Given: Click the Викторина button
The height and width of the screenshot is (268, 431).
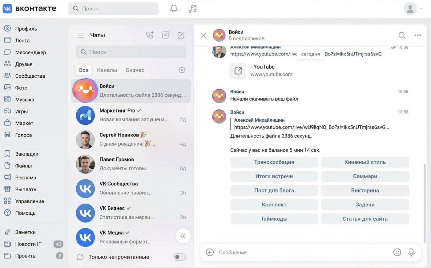Looking at the screenshot, I should coord(365,190).
